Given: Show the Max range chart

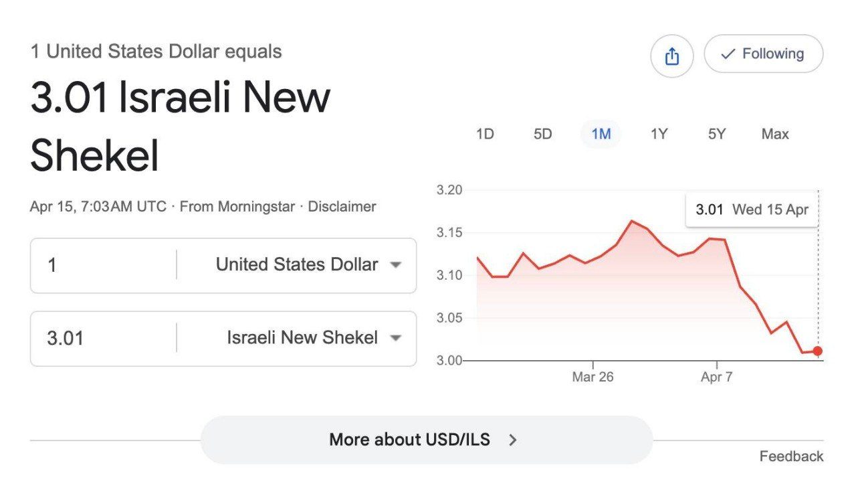Looking at the screenshot, I should (775, 134).
